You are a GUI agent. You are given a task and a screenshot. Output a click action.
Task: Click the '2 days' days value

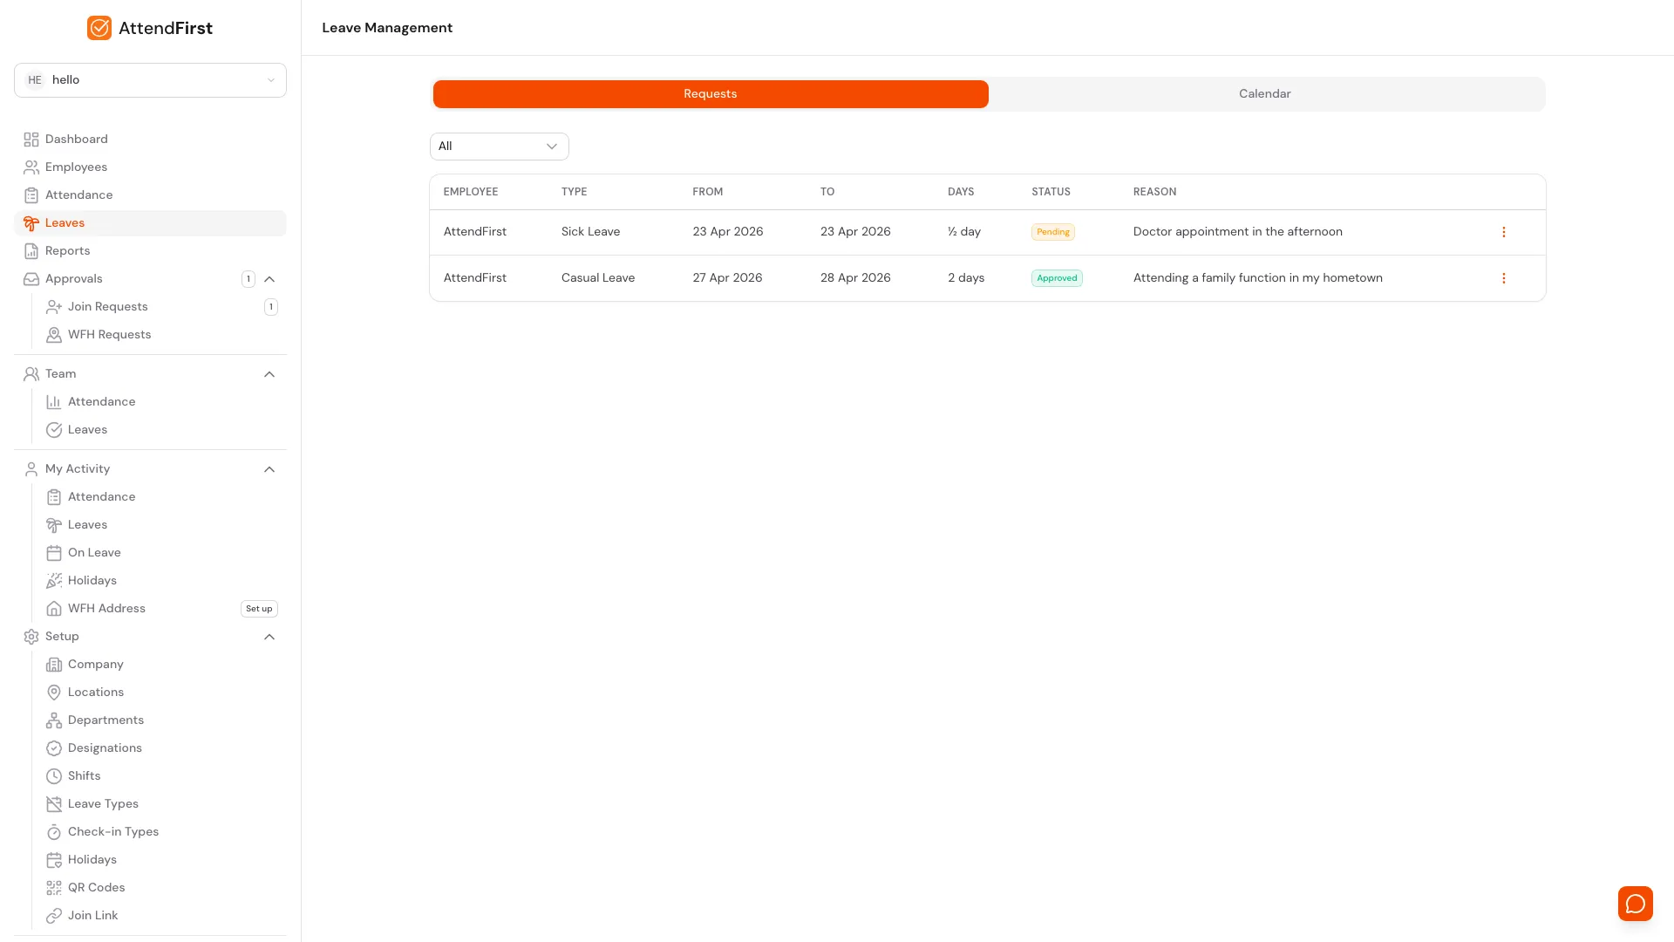966,278
